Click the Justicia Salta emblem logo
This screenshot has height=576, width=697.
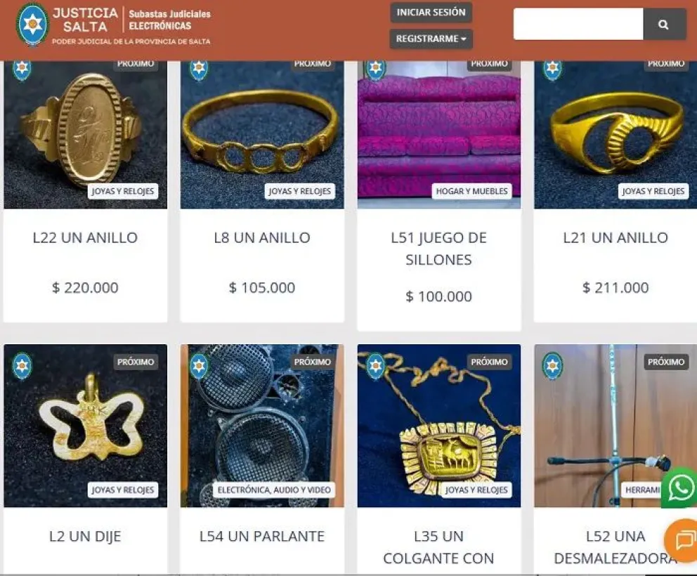coord(32,25)
